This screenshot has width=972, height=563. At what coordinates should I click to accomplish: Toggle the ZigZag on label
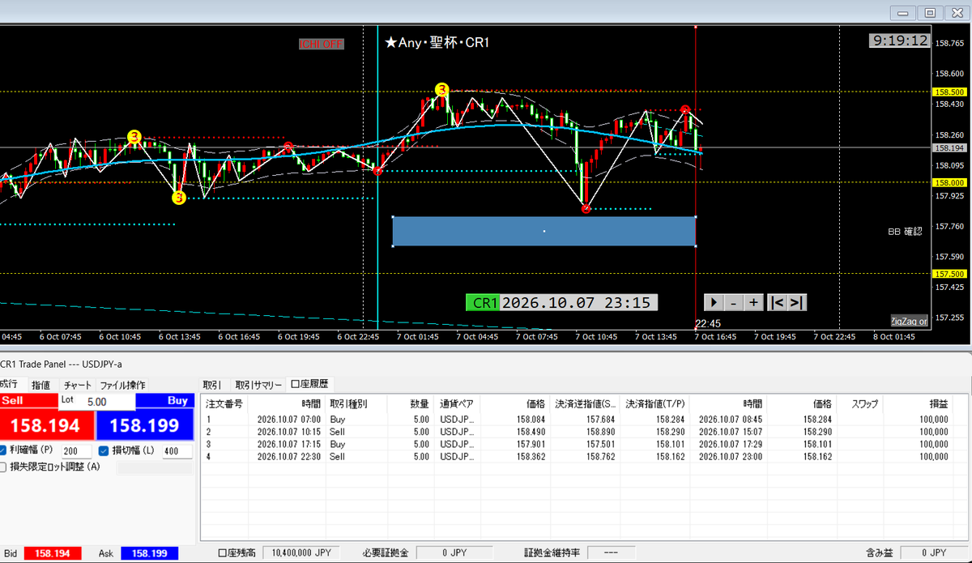[910, 321]
